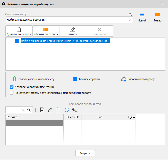168x160 pixels.
Task: Uncheck Дозволено розукомплектацію checkbox
Action: tap(12, 87)
